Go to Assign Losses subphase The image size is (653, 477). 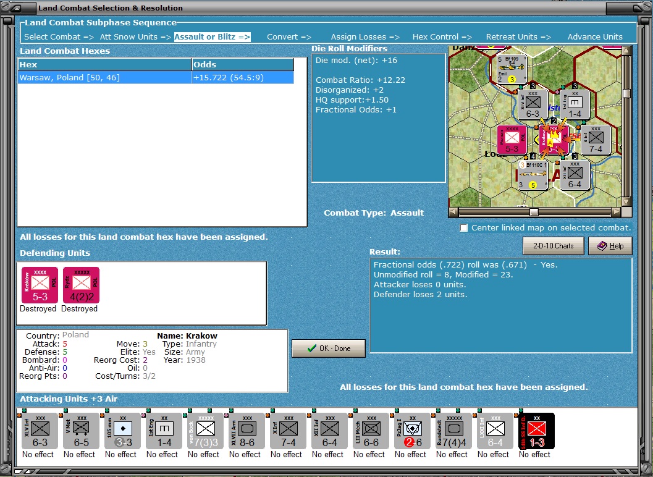365,36
